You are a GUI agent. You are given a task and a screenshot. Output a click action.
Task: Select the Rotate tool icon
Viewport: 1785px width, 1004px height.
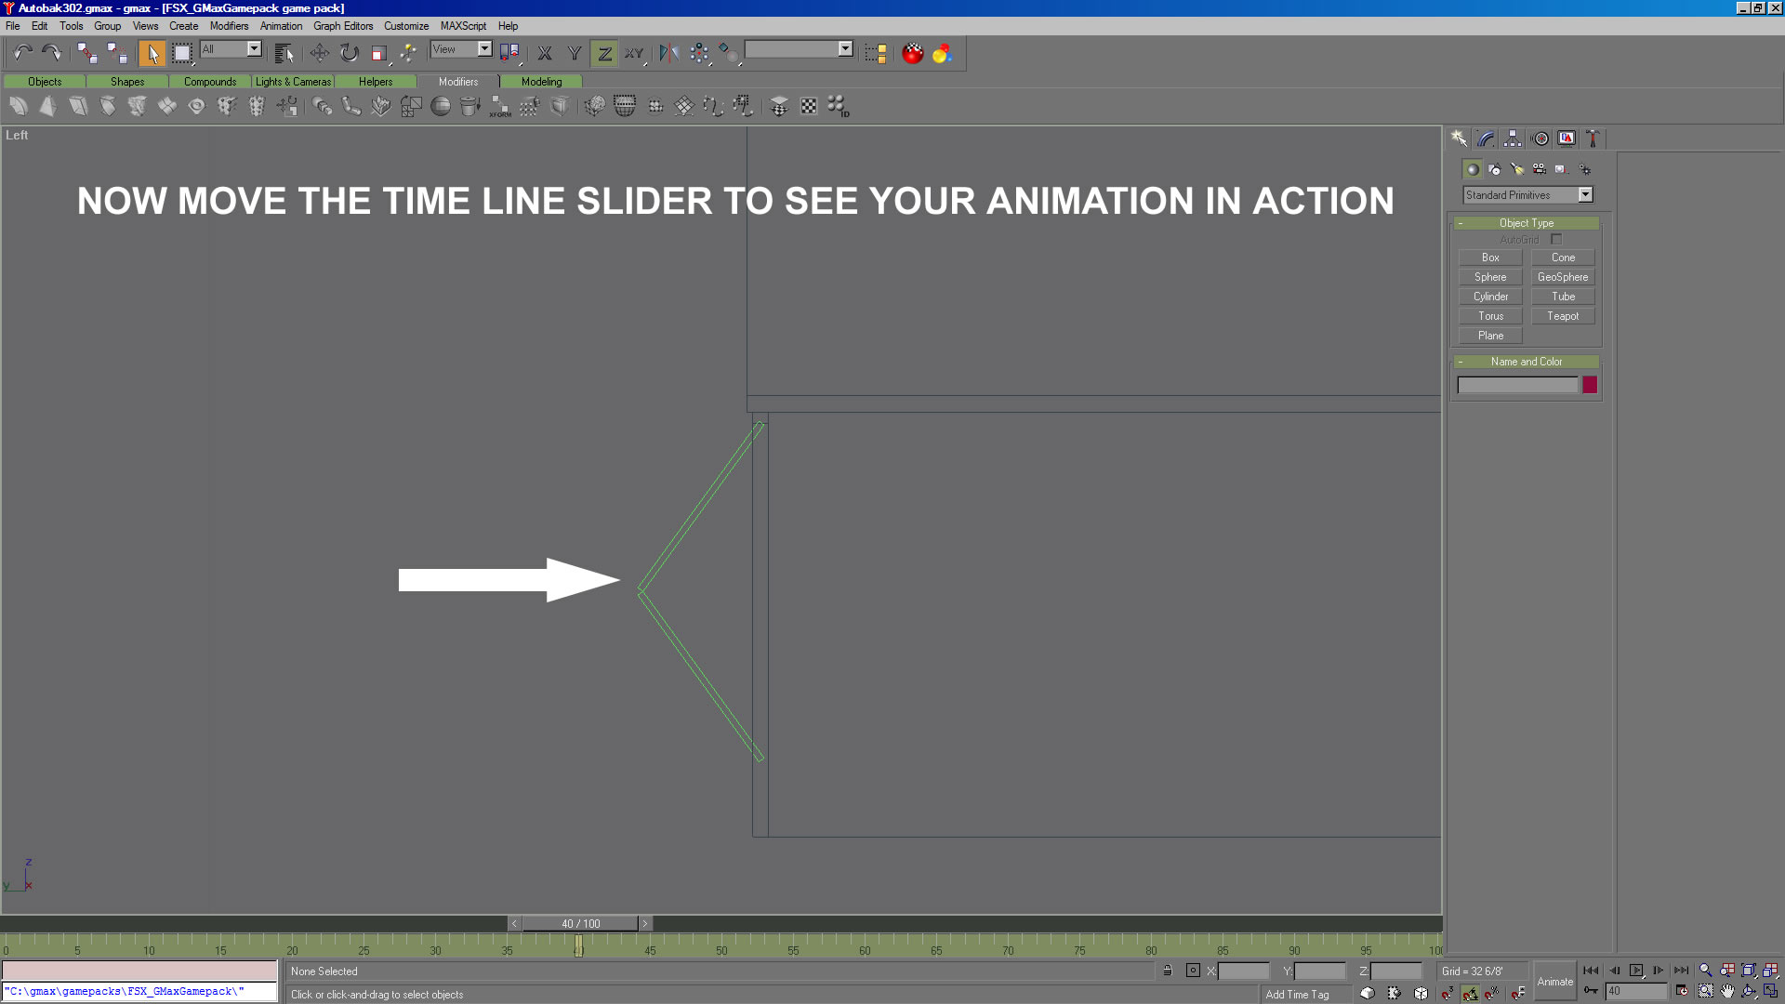pyautogui.click(x=349, y=53)
